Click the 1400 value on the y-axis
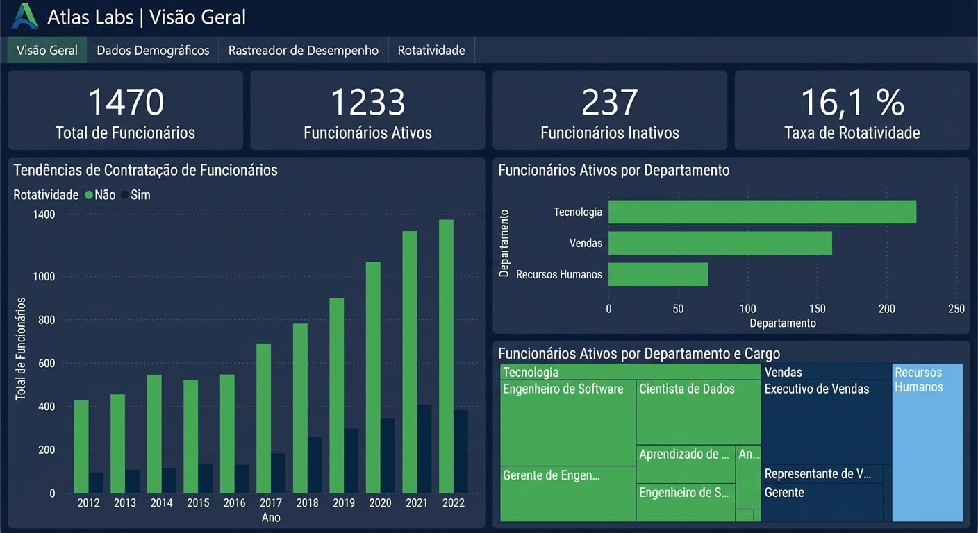 (44, 214)
